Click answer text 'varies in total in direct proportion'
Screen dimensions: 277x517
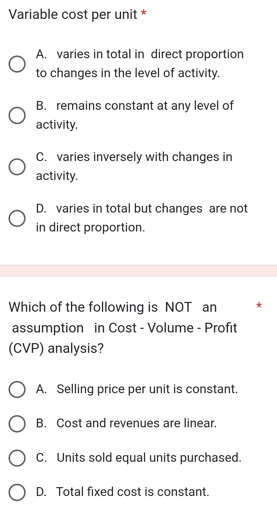140,63
